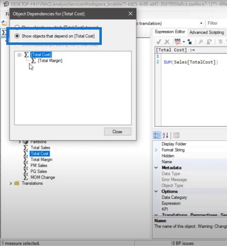
Task: Click the Sigma icon beside Total Sales
Action: pos(25,148)
